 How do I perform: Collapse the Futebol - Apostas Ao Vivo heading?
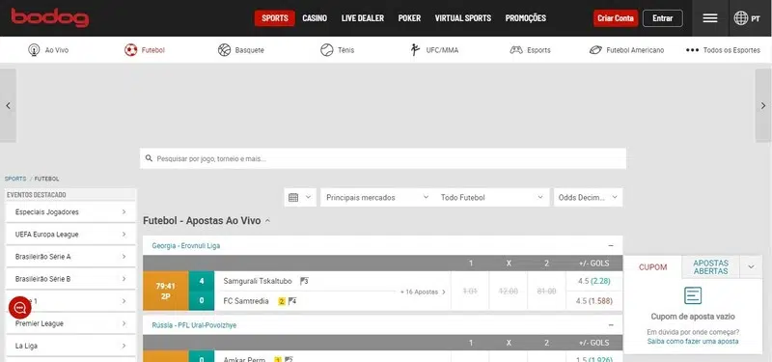(x=268, y=221)
